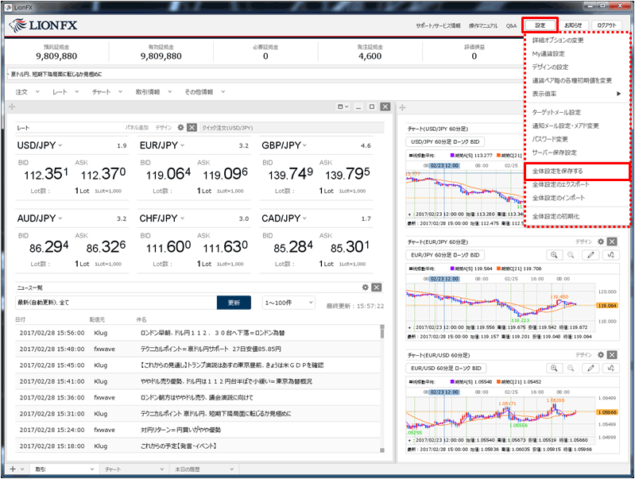The width and height of the screenshot is (635, 479).
Task: Click the move handle of the left pane
Action: click(x=12, y=107)
